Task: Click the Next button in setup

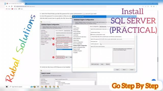Action: pyautogui.click(x=124, y=70)
